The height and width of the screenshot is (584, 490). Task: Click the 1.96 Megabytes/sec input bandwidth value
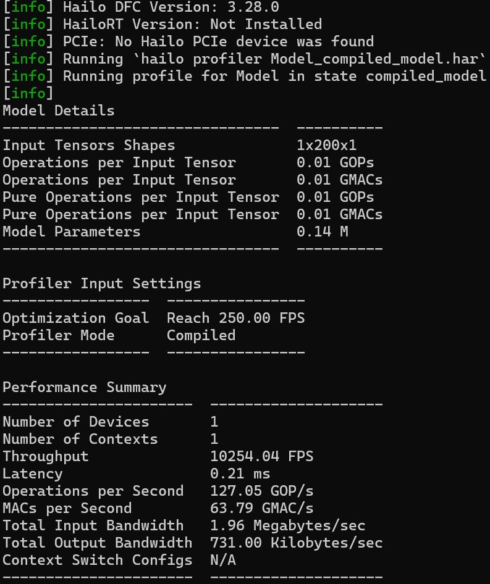coord(287,526)
